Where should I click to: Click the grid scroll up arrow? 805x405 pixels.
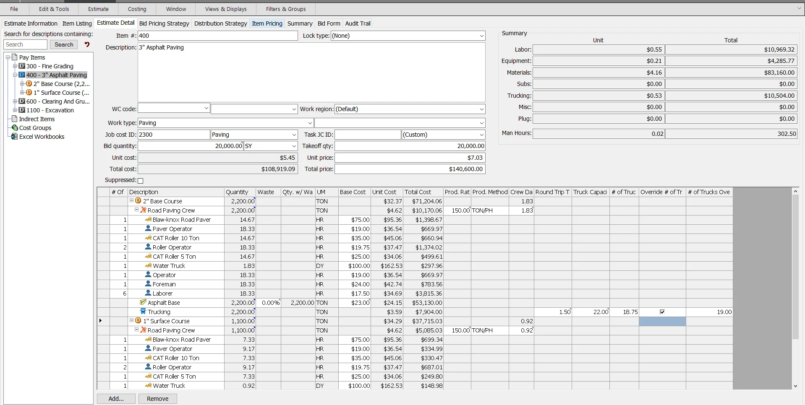[x=795, y=191]
